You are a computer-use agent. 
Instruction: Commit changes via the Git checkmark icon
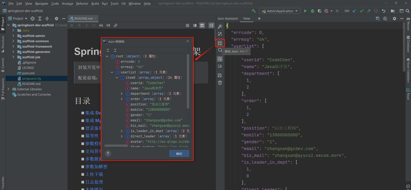pyautogui.click(x=361, y=11)
